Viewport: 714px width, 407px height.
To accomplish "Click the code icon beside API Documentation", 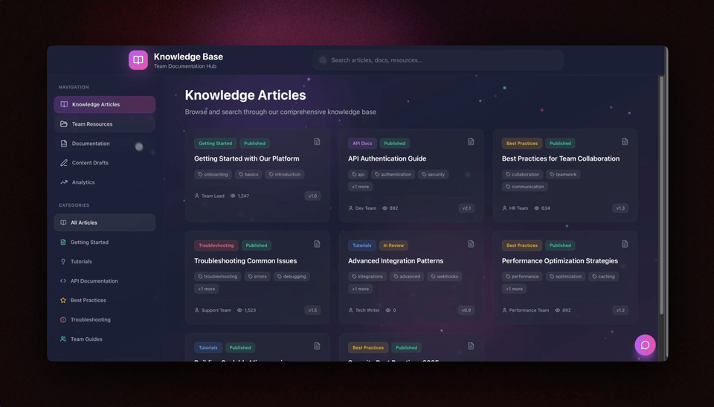I will coord(63,281).
